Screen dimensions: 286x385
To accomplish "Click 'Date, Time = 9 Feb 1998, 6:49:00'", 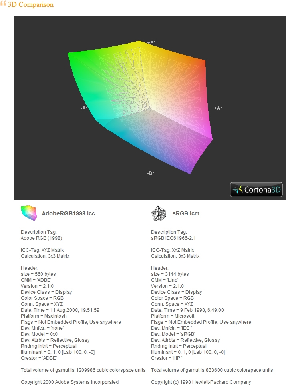I will point(187,310).
